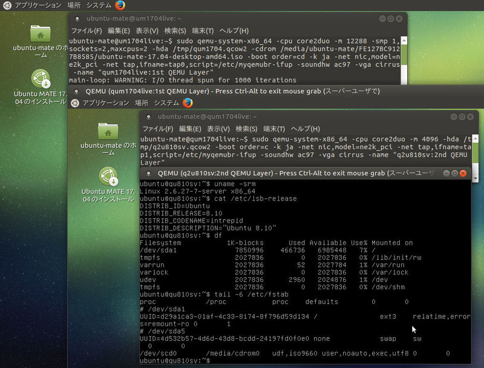Open ファイル(F) menu in um1704live terminal
The height and width of the screenshot is (368, 484).
click(x=87, y=31)
